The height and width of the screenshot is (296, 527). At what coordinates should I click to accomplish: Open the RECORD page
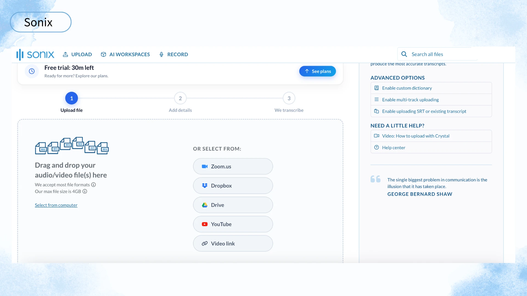click(x=173, y=55)
